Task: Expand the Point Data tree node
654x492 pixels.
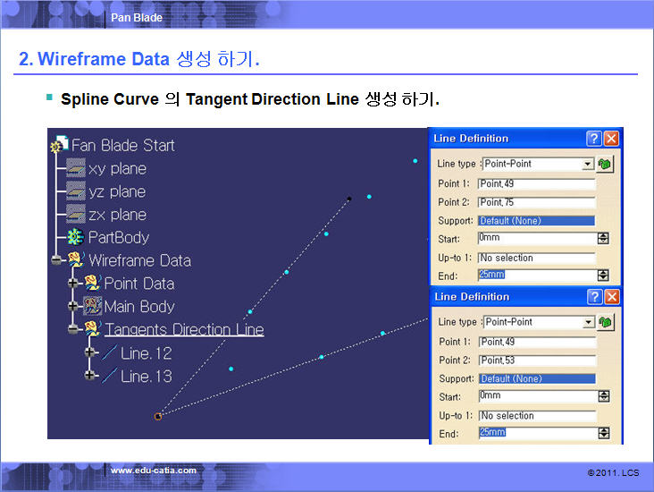Action: coord(73,284)
